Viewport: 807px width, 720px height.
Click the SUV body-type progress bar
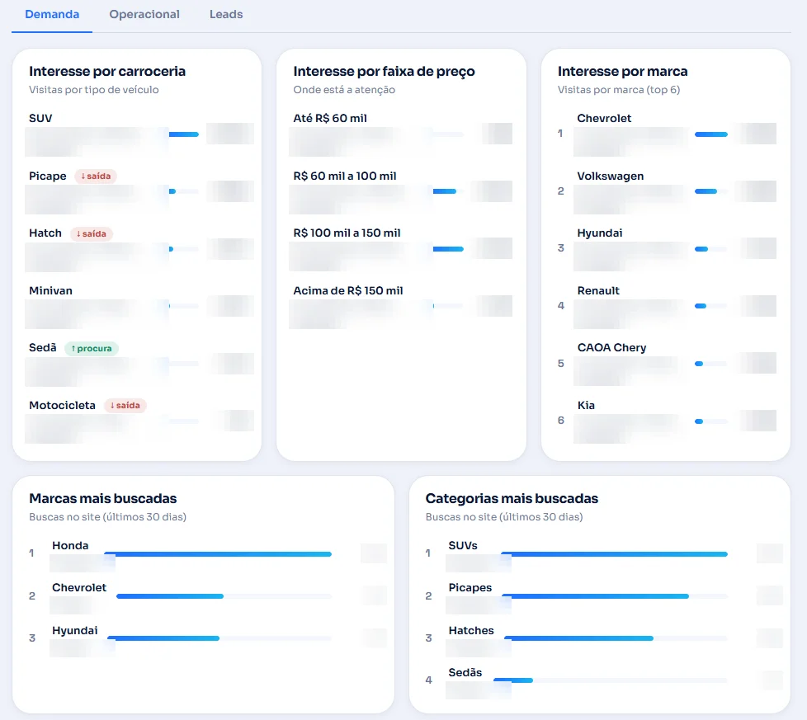point(184,134)
